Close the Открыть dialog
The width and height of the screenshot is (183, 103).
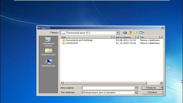[x=162, y=28]
